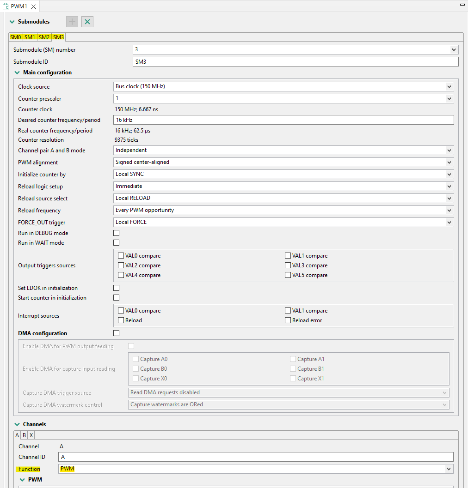
Task: Switch to the SM2 submodule tab
Action: 44,37
